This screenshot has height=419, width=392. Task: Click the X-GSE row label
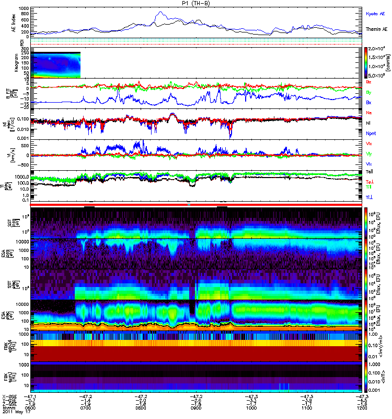(9, 397)
